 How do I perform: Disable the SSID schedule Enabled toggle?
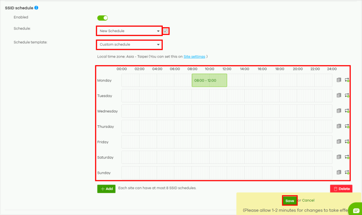pos(103,18)
